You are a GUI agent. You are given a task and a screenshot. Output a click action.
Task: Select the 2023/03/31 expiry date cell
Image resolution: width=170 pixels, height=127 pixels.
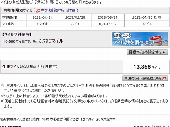click(108, 17)
